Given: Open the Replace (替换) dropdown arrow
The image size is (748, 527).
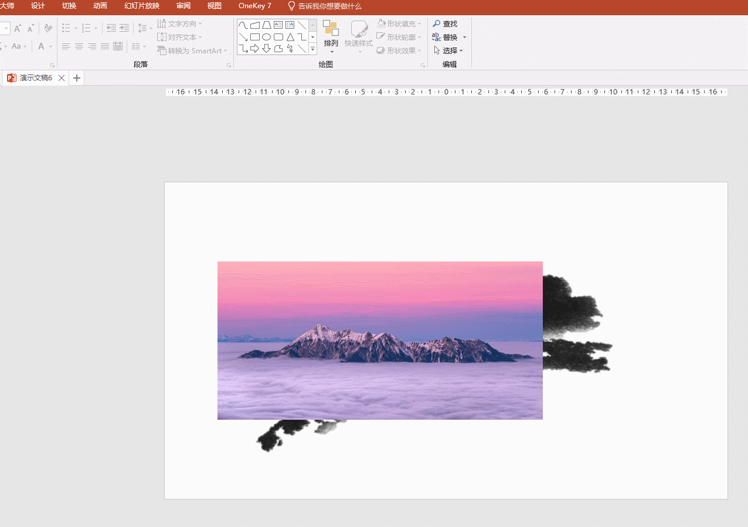Looking at the screenshot, I should coord(464,38).
